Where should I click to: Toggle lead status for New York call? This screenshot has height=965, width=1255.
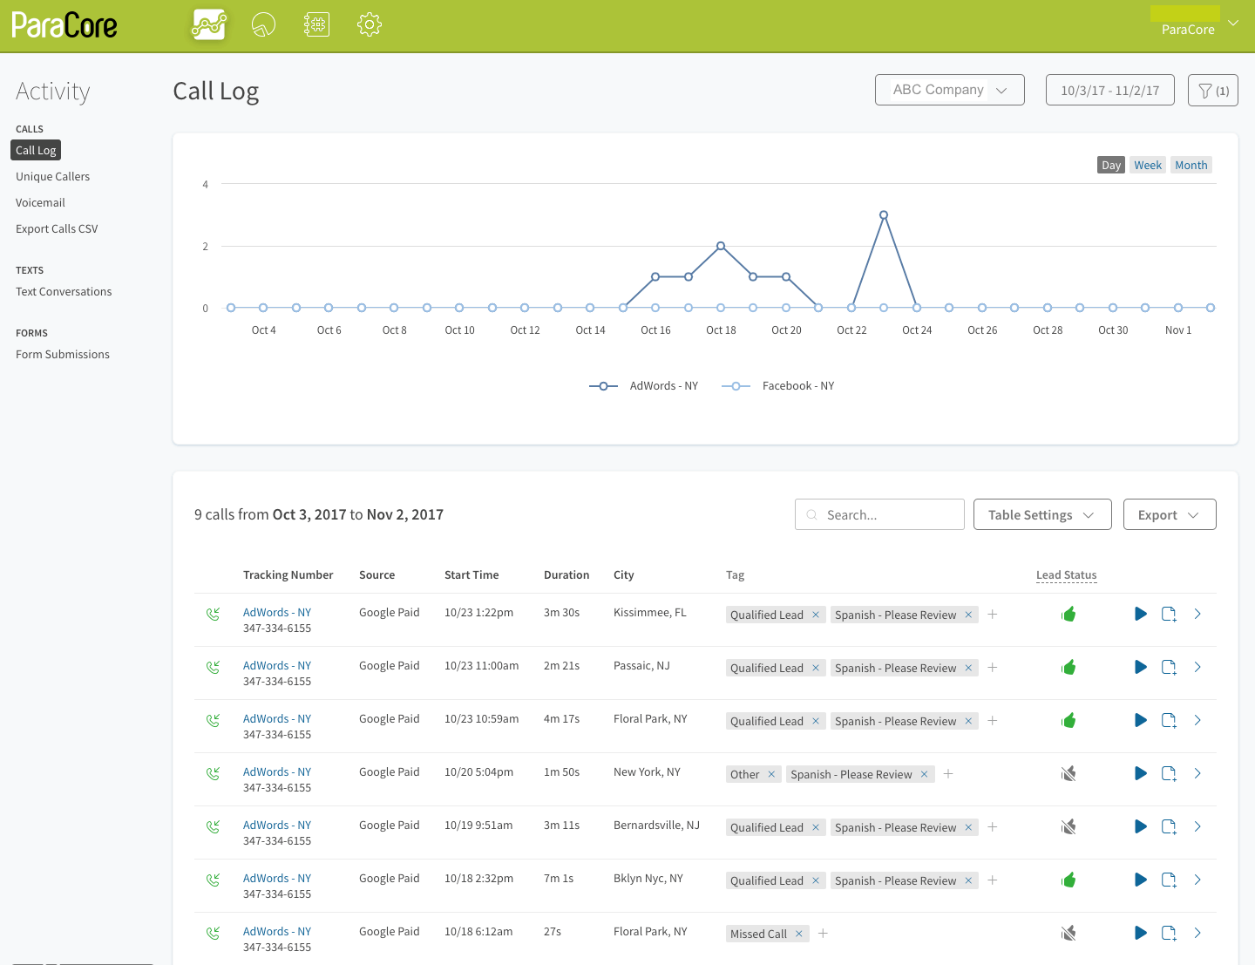pos(1068,773)
